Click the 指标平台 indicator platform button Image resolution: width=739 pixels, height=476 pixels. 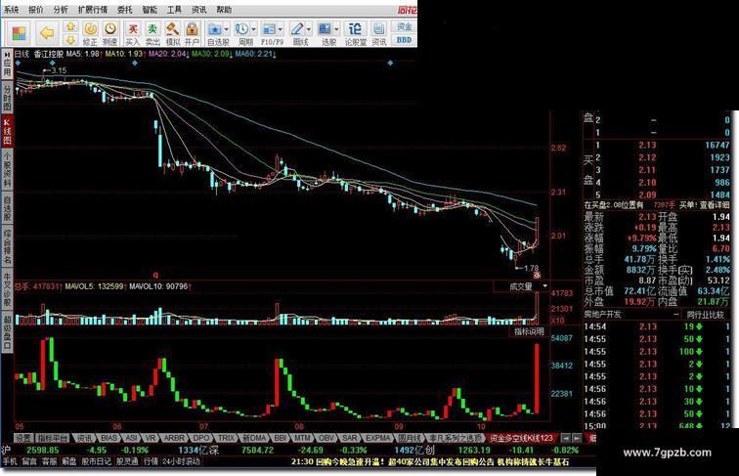click(x=53, y=438)
